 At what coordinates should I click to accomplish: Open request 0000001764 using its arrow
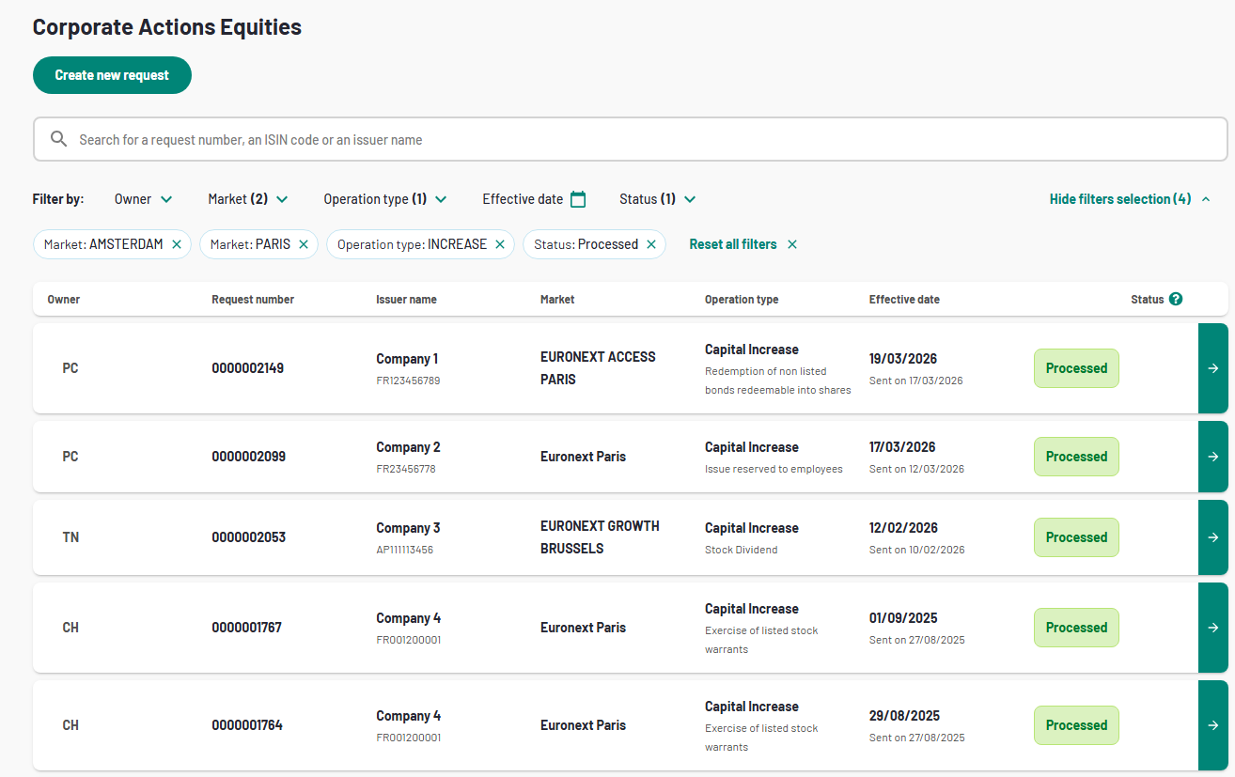(x=1212, y=725)
